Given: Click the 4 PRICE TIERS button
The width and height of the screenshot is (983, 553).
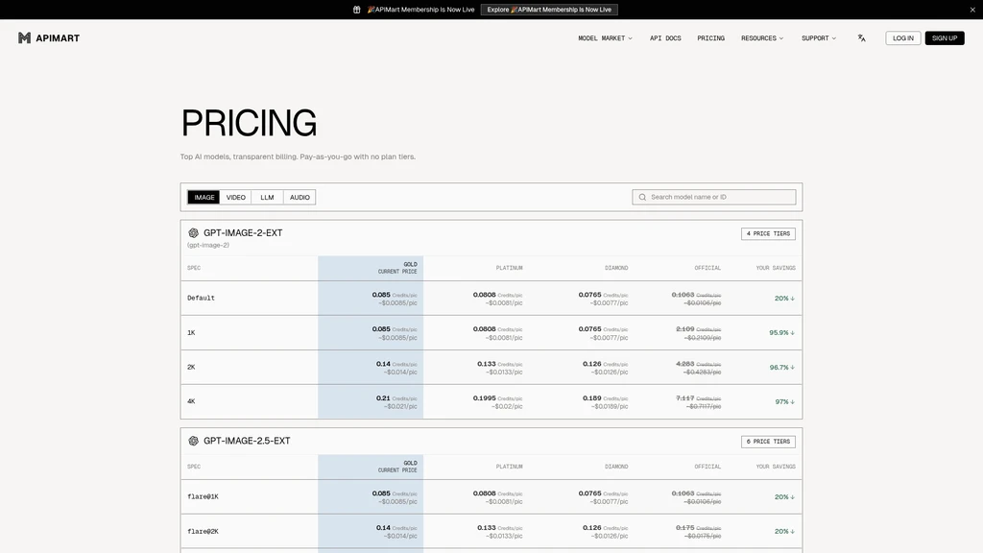Looking at the screenshot, I should tap(768, 233).
